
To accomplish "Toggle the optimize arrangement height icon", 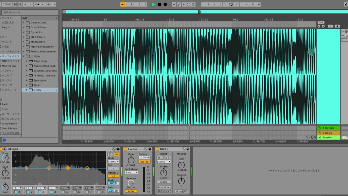I will tap(330, 26).
